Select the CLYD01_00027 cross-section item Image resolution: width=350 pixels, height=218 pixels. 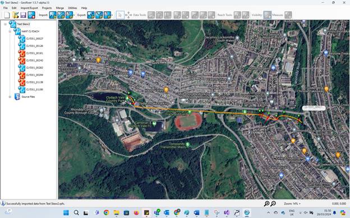click(x=35, y=39)
